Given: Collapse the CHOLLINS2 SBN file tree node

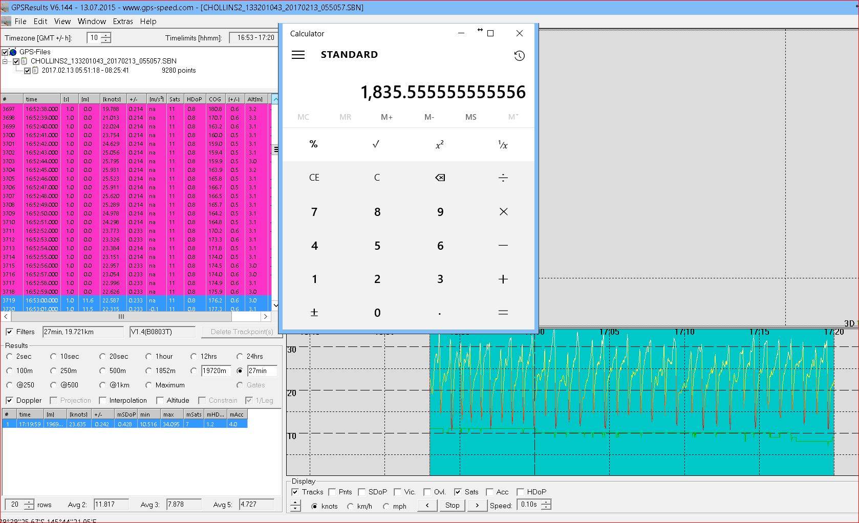Looking at the screenshot, I should coord(6,61).
